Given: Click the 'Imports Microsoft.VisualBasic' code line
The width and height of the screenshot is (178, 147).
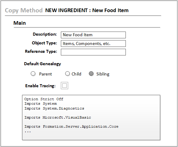Looking at the screenshot, I should pos(58,117).
